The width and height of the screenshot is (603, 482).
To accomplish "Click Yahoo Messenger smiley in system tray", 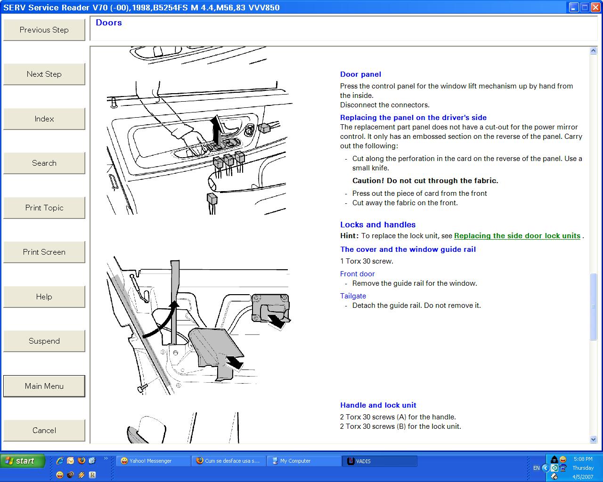I will point(563,459).
